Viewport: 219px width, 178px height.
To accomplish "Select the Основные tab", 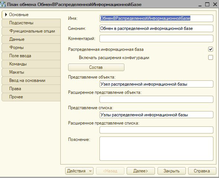I will (x=31, y=15).
